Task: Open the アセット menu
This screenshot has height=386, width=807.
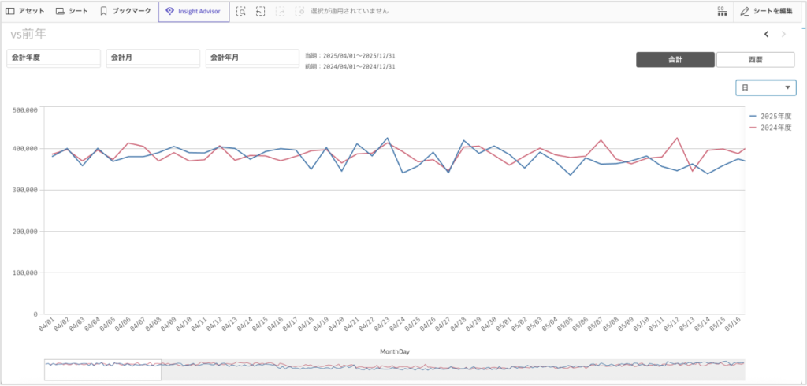Action: tap(25, 12)
